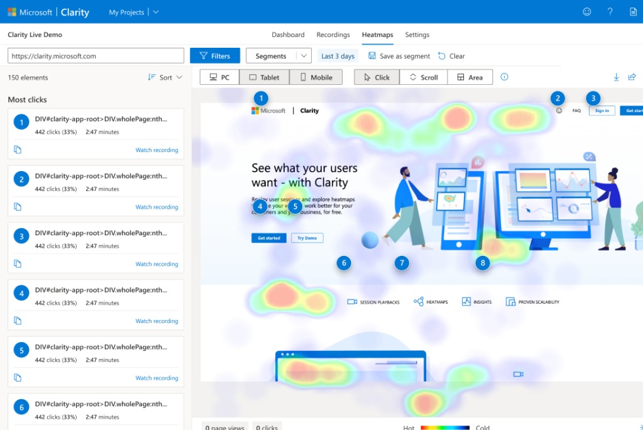
Task: Click FAQ link in previewed page
Action: (576, 111)
